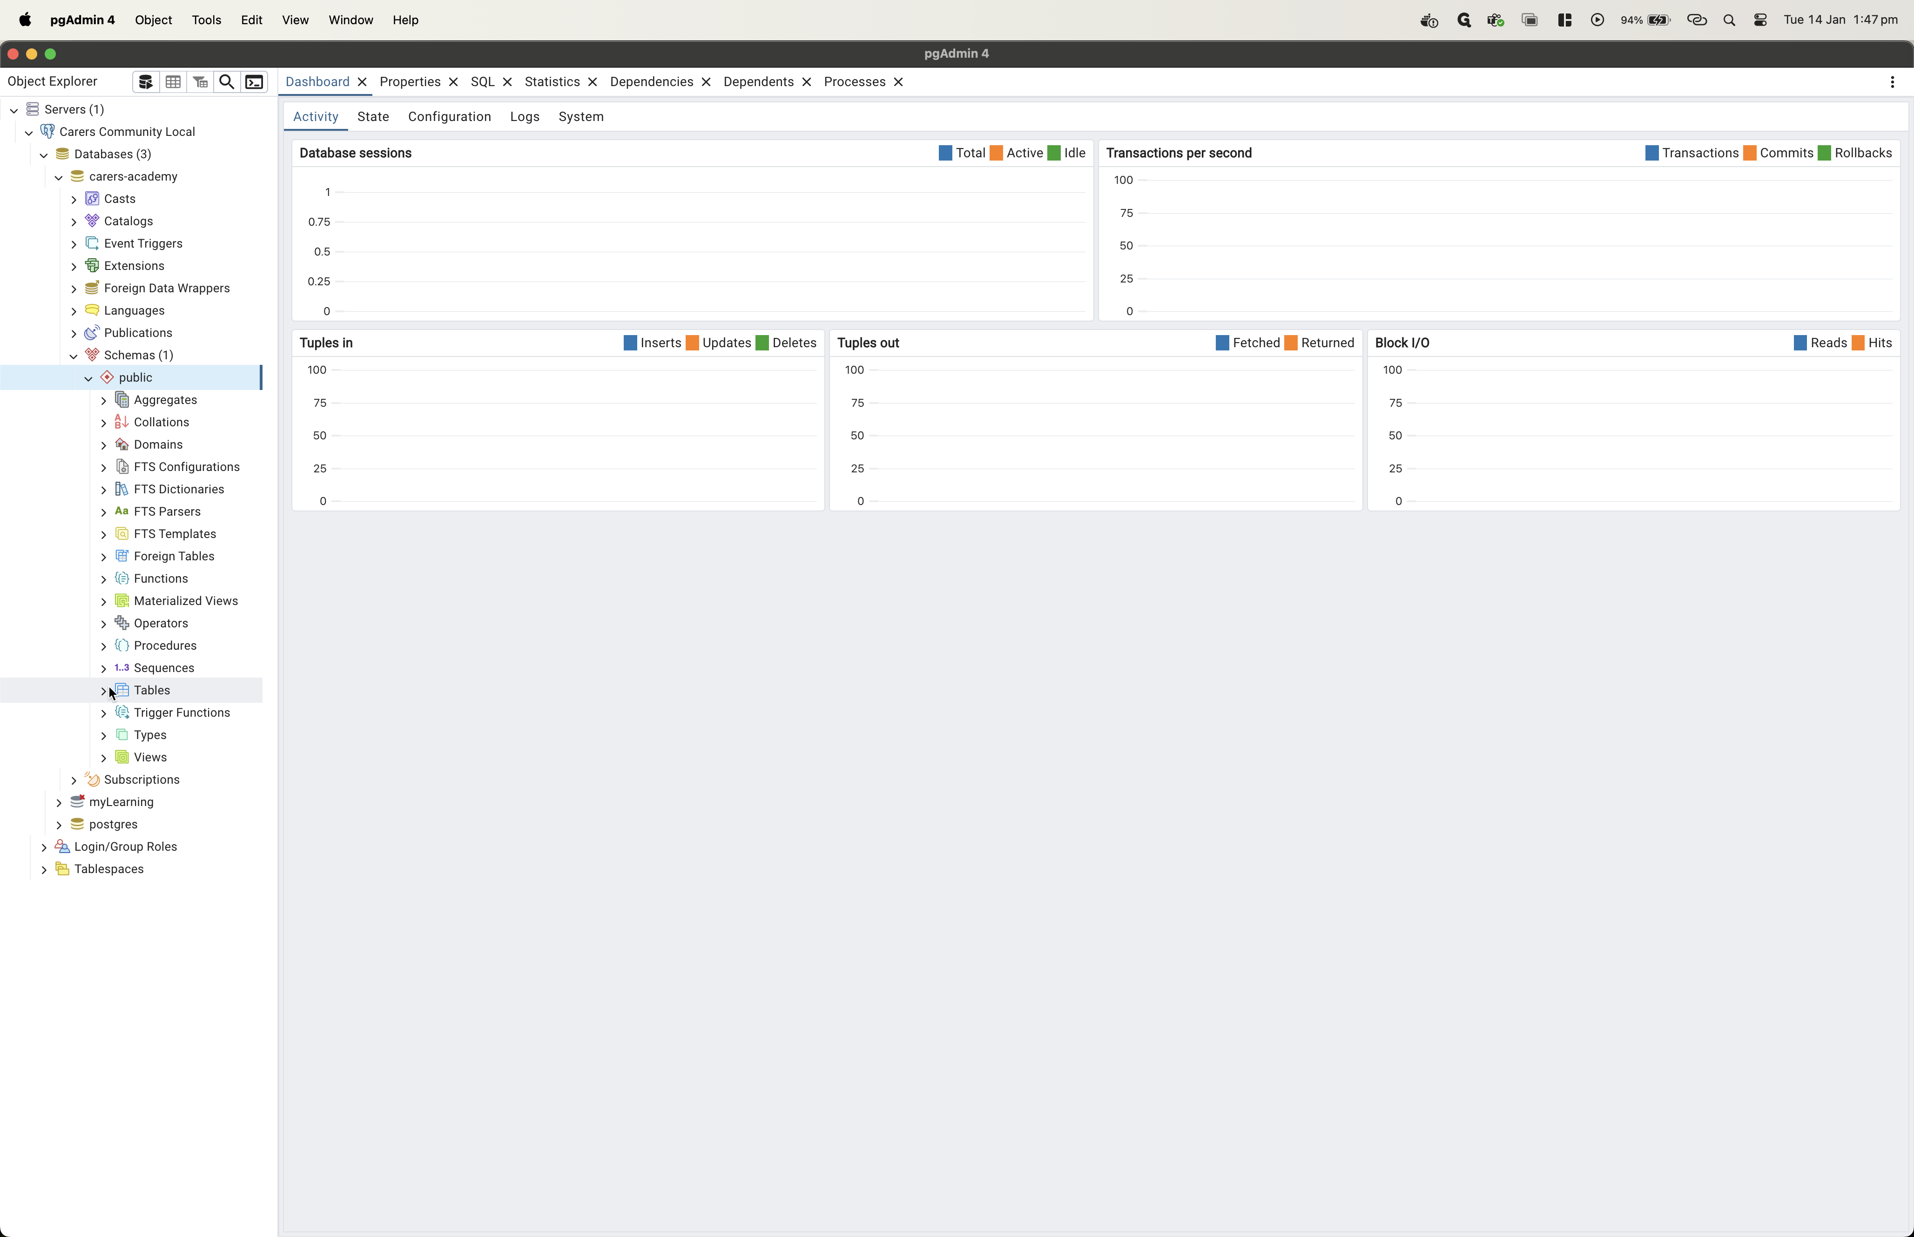The image size is (1914, 1237).
Task: Click the Filtered Rows funnel icon
Action: (200, 82)
